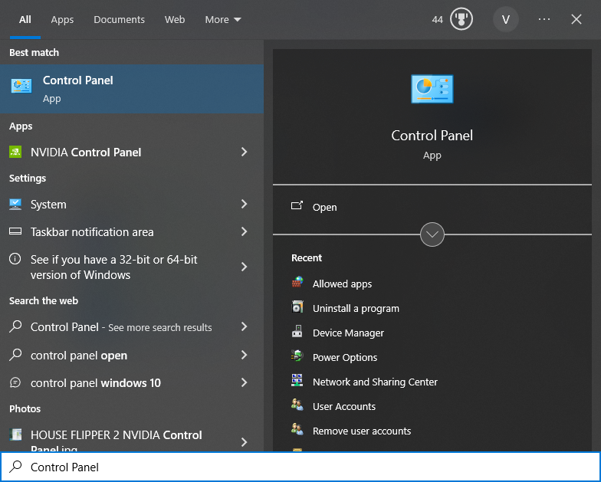This screenshot has height=482, width=601.
Task: Expand NVIDIA Control Panel result chevron
Action: point(244,152)
